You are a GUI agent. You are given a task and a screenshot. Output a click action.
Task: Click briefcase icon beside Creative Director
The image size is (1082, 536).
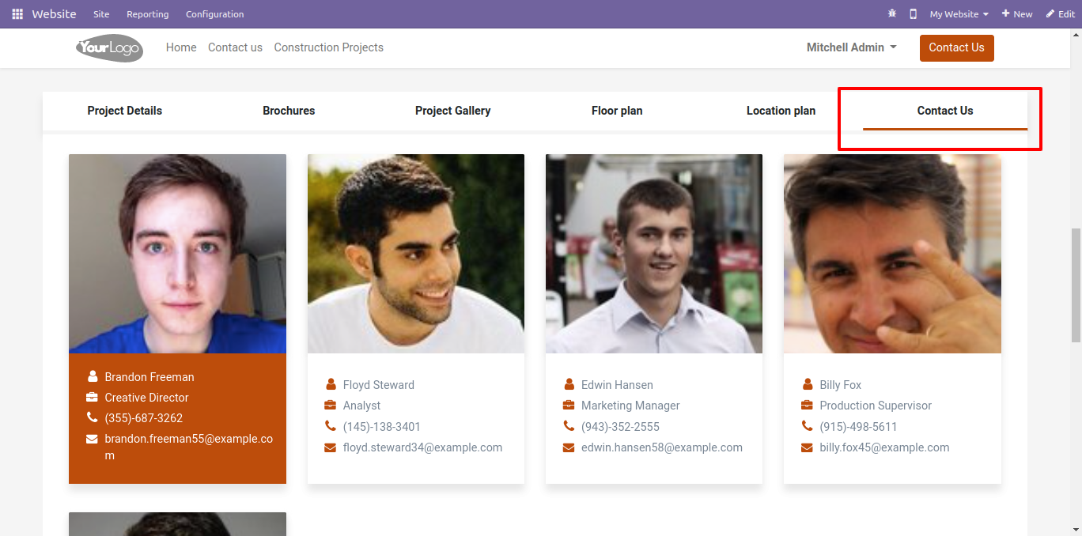pos(93,397)
